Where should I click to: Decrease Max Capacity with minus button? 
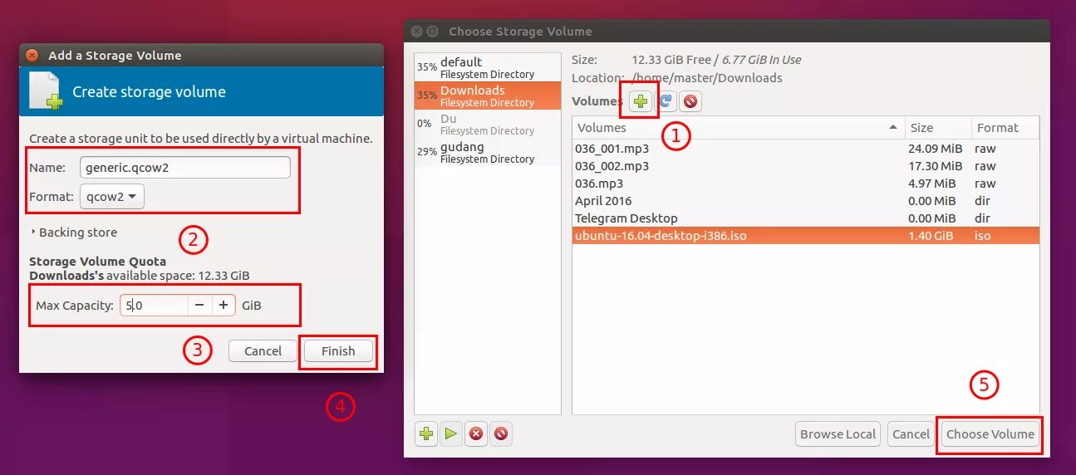click(199, 306)
